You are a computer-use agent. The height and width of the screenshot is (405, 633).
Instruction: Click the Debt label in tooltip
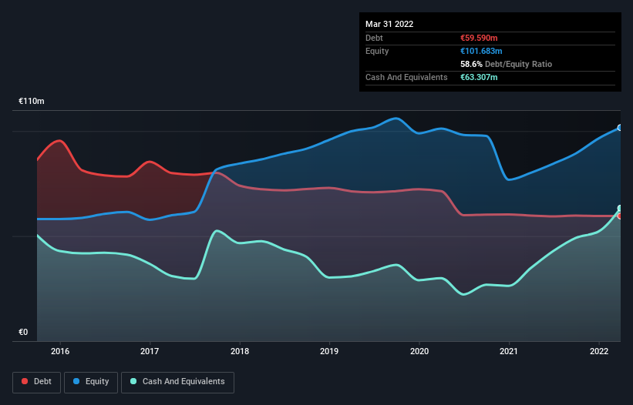pos(374,38)
